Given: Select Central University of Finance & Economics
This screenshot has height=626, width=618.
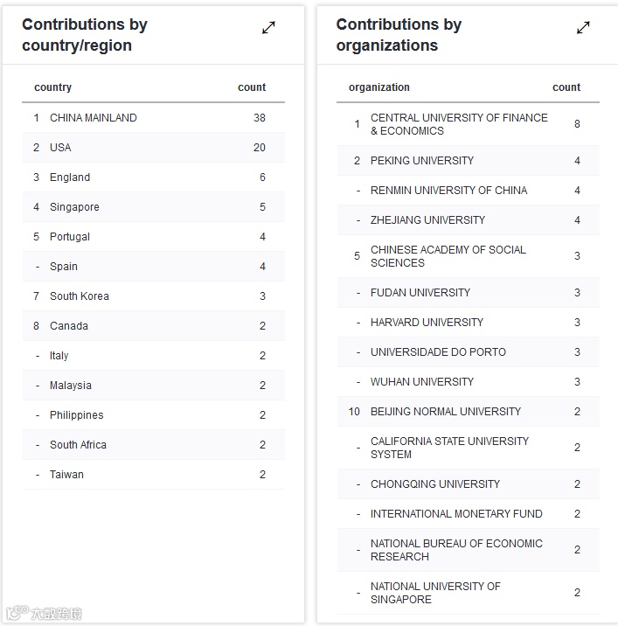Looking at the screenshot, I should pos(459,124).
